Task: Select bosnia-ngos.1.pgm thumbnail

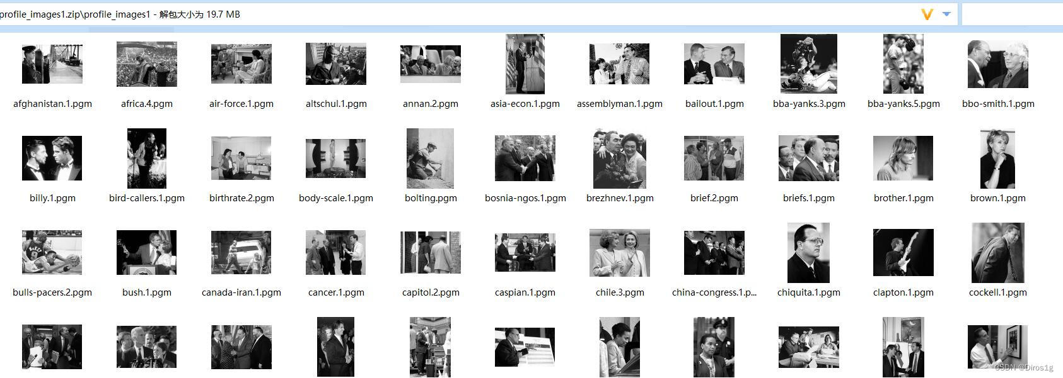Action: 525,158
